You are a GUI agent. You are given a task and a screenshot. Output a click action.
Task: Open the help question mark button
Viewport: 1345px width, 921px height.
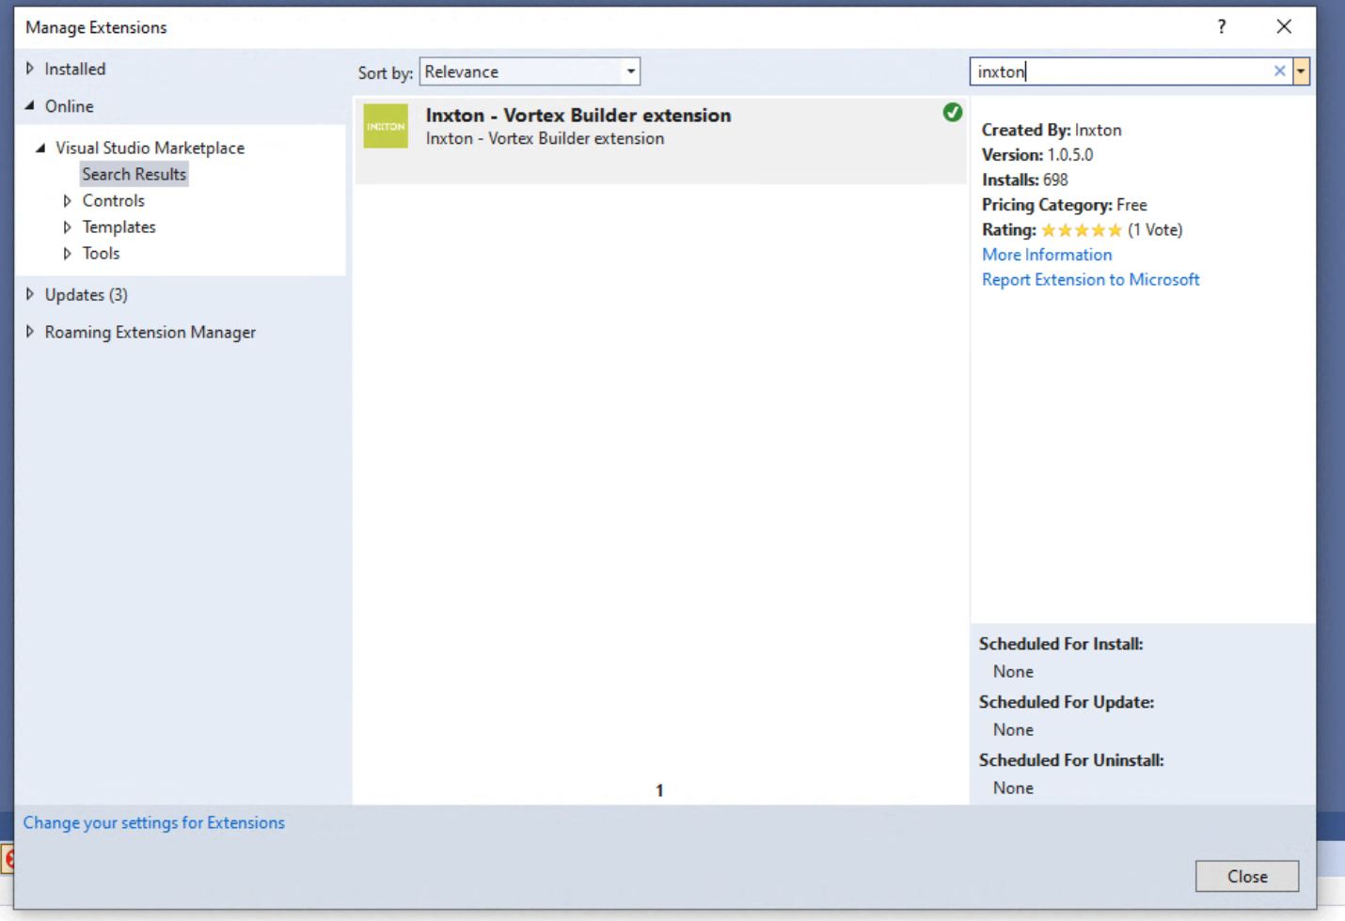tap(1221, 26)
